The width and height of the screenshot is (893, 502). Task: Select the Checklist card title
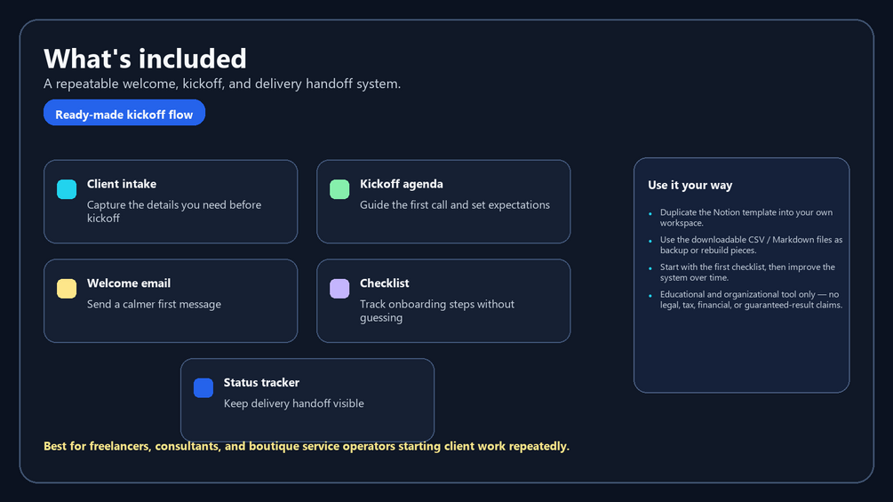385,283
